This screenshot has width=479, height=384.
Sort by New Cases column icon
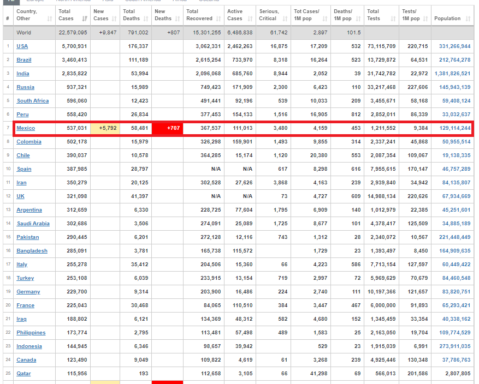click(114, 19)
